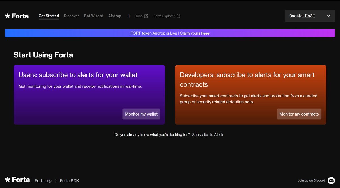340x188 pixels.
Task: Click the Monitor my wallet button
Action: click(141, 114)
